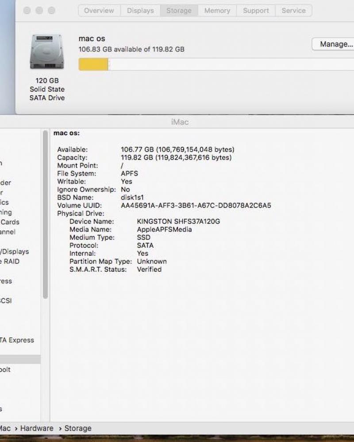Viewport: 354px width, 442px height.
Task: Select Hardware RAID in the sidebar
Action: pyautogui.click(x=10, y=261)
